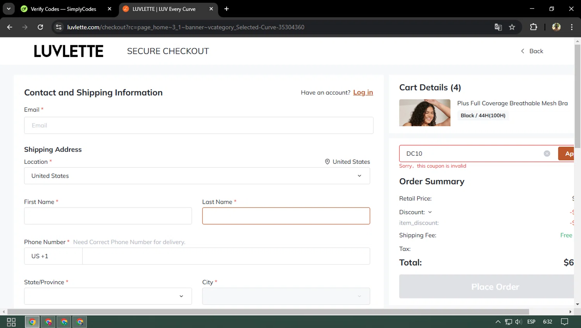Click the Log in link
Image resolution: width=581 pixels, height=328 pixels.
[363, 92]
